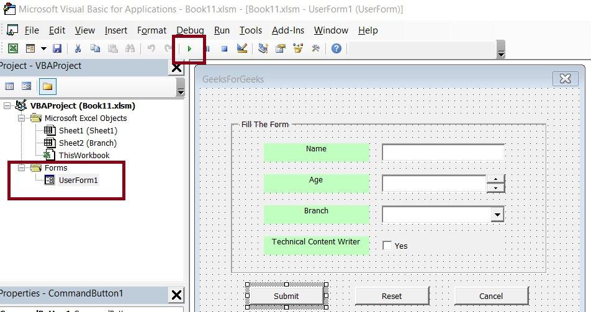Open the Debug menu

coord(190,30)
